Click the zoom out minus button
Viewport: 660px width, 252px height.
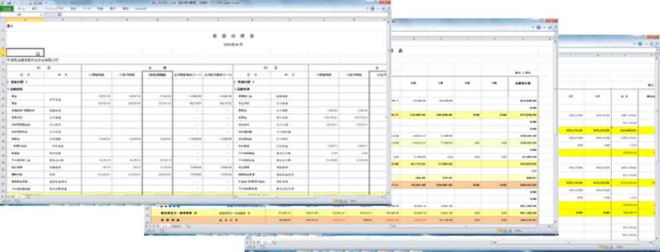tap(360, 201)
